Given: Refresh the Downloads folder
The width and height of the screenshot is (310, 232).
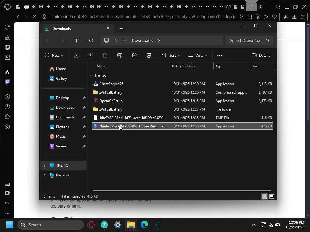Looking at the screenshot, I should click(91, 40).
